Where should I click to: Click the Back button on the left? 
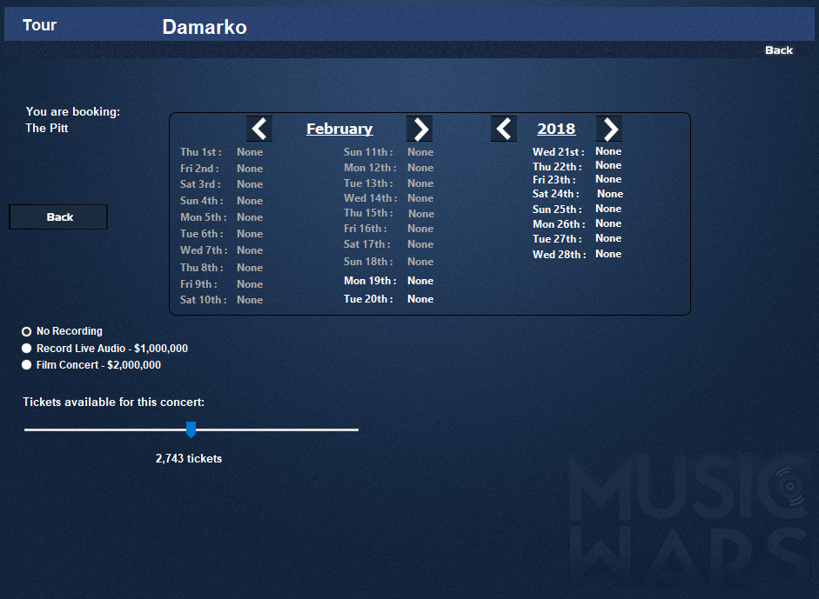tap(57, 216)
